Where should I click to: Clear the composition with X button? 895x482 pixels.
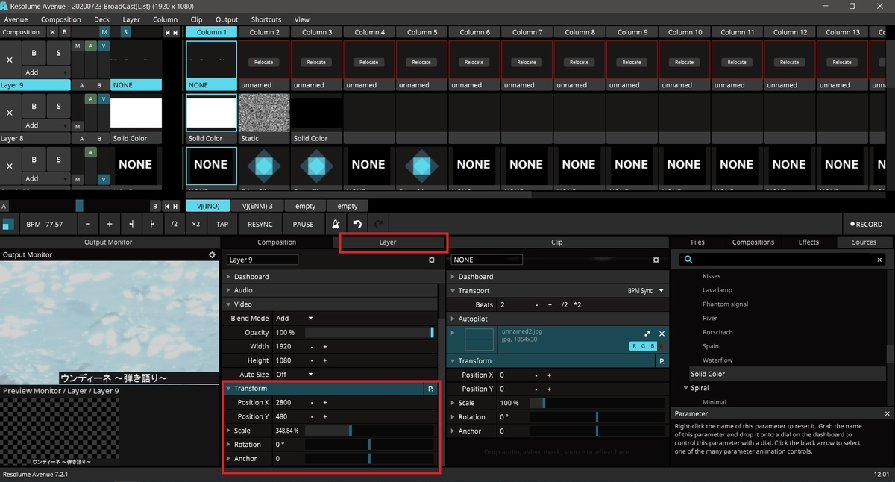(52, 32)
